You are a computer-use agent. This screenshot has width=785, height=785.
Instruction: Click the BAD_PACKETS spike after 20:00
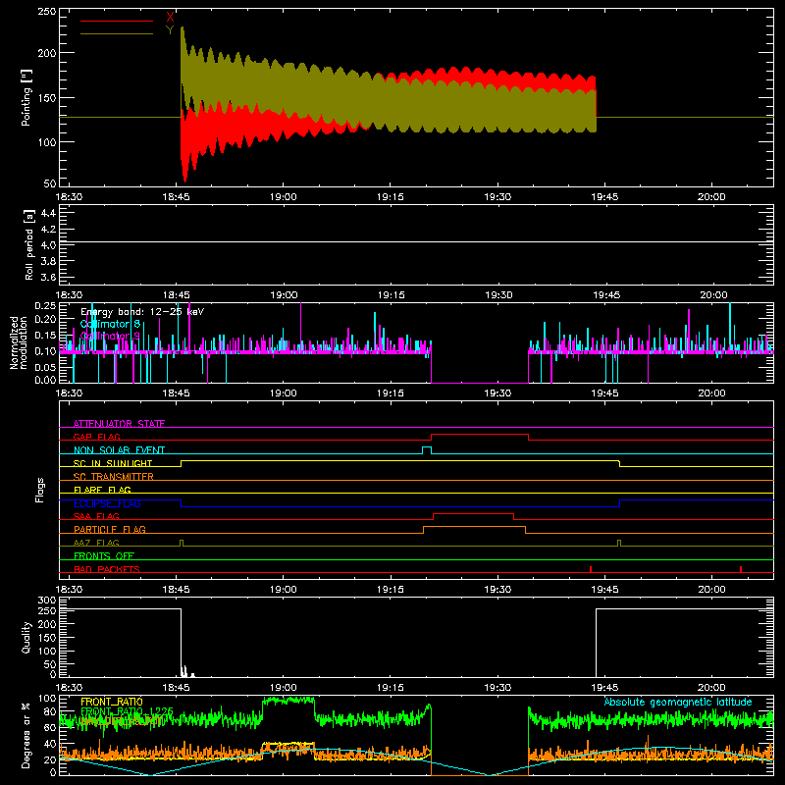tap(741, 569)
